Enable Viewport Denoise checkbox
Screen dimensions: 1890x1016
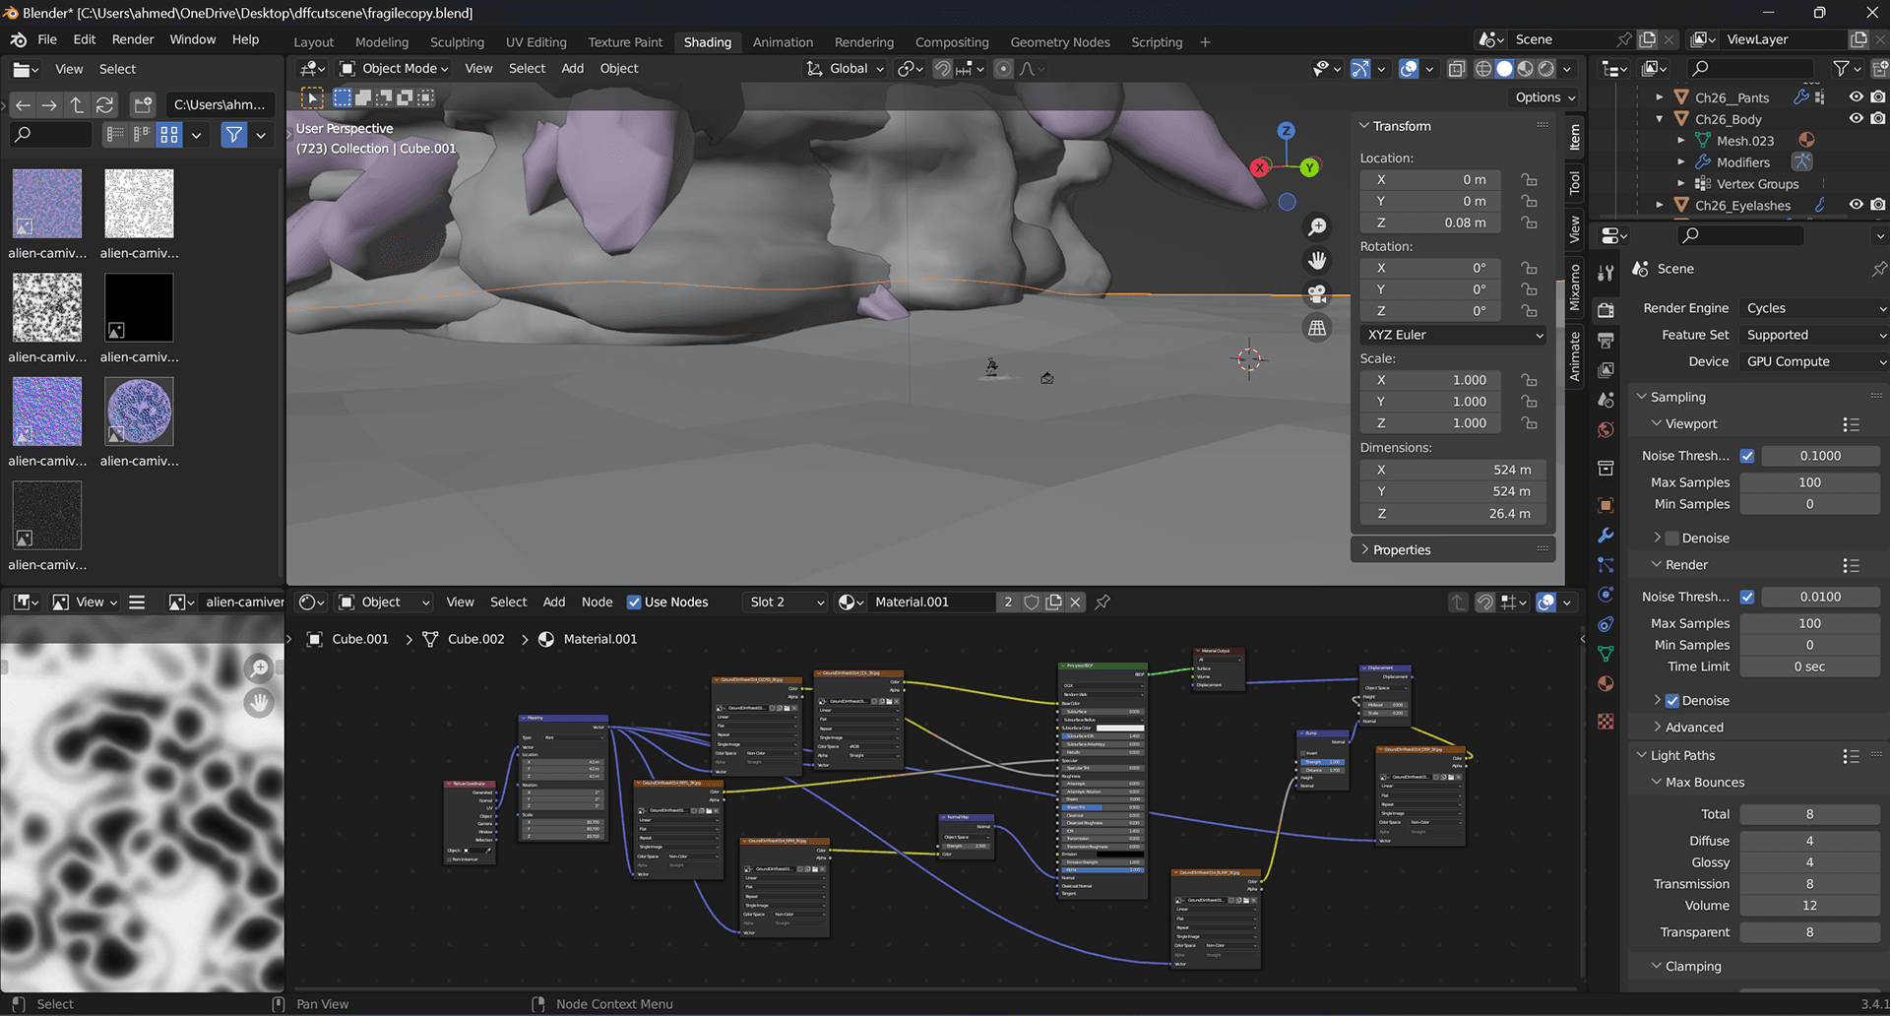(1671, 539)
